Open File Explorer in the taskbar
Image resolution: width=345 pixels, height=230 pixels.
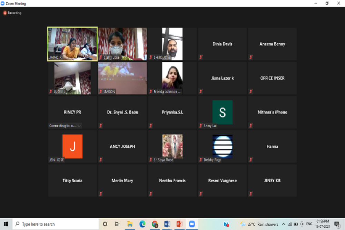[x=130, y=224]
